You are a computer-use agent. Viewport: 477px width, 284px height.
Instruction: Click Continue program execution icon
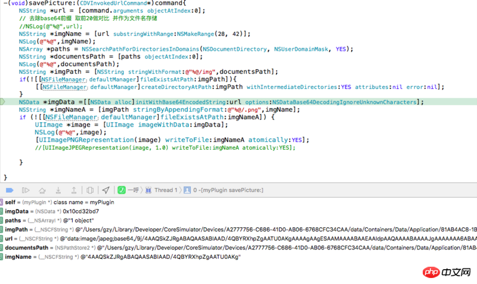pyautogui.click(x=25, y=190)
